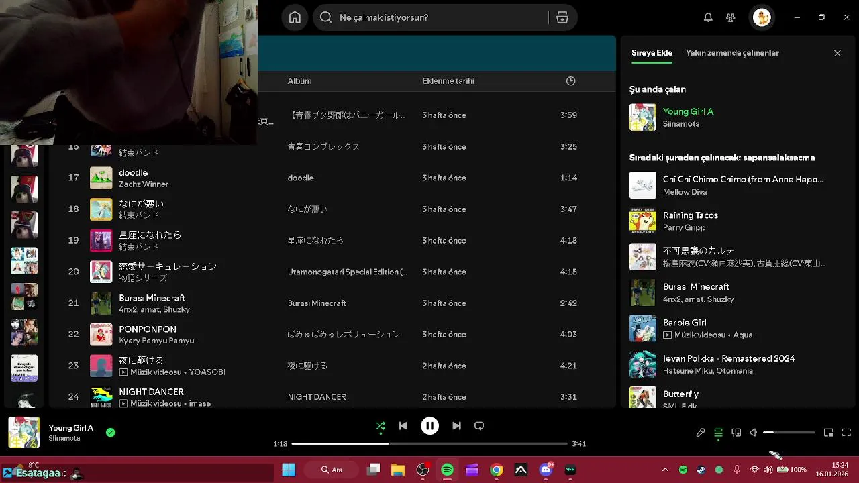Open Google Chrome from the taskbar

(x=497, y=470)
